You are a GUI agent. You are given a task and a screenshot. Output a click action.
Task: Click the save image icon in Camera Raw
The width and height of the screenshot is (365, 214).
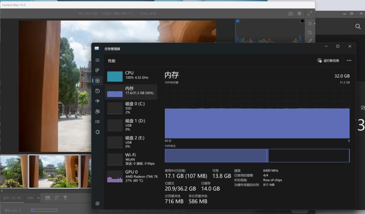[291, 13]
